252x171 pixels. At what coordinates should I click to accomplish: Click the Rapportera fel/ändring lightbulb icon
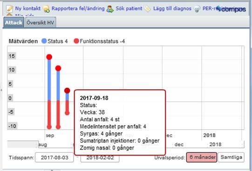(x=46, y=9)
